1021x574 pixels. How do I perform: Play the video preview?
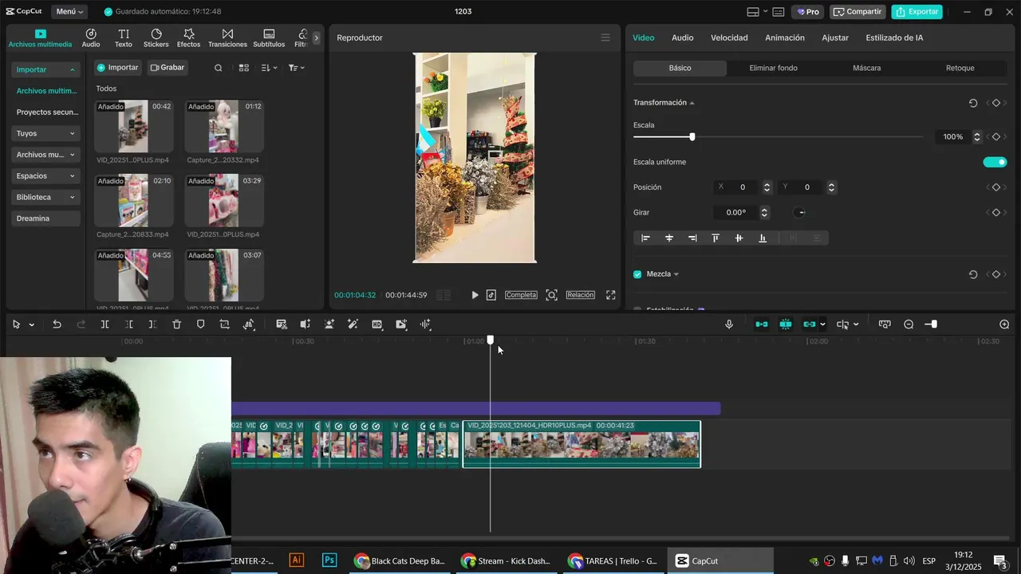pos(475,295)
